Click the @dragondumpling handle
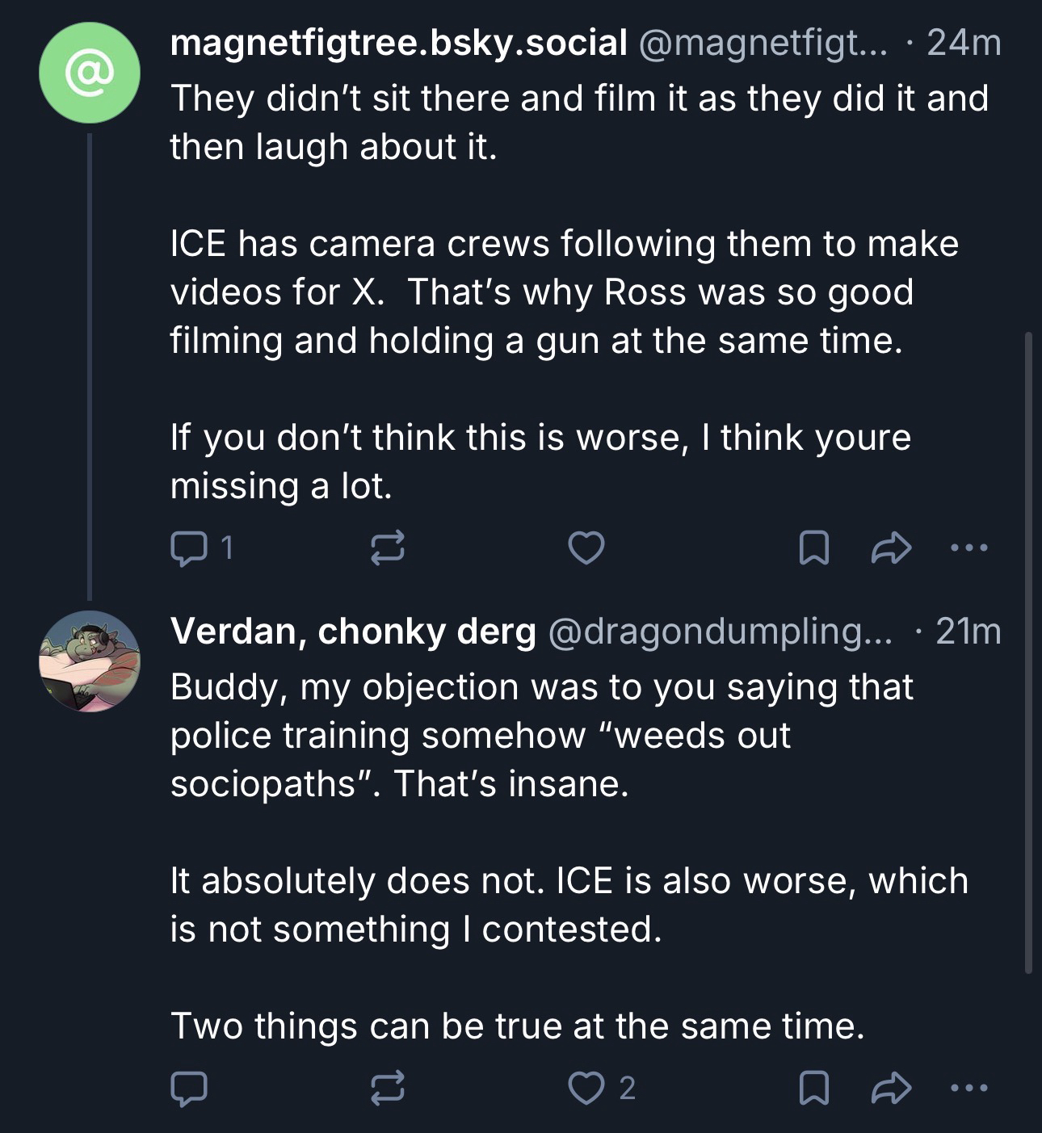This screenshot has width=1042, height=1133. click(x=721, y=632)
